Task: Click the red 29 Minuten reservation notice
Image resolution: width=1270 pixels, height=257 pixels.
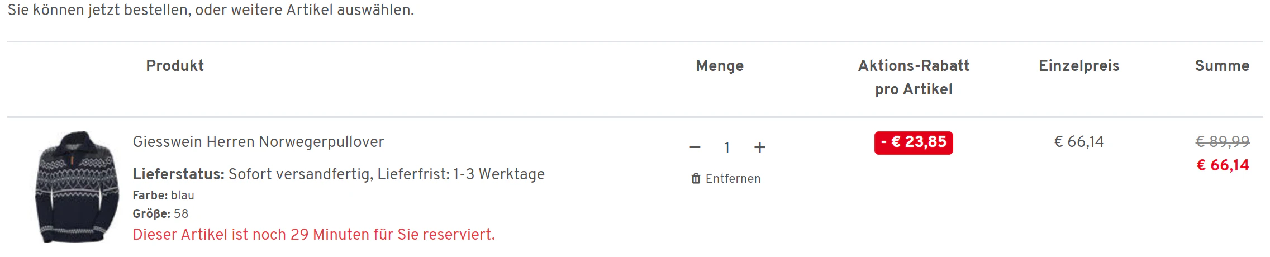Action: (314, 235)
